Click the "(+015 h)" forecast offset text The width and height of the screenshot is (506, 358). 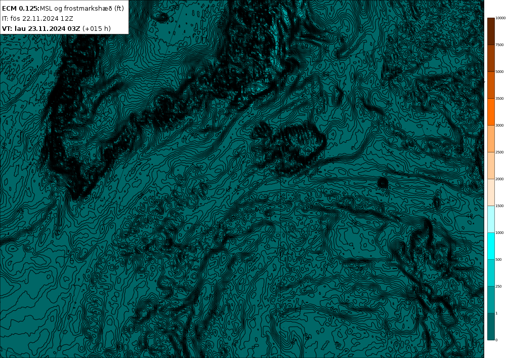[x=97, y=29]
